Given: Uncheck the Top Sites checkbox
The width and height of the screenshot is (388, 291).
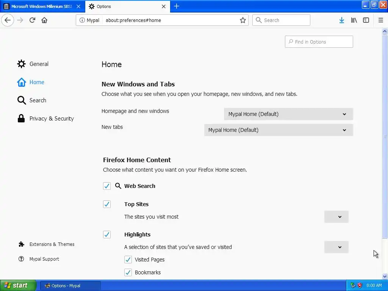Looking at the screenshot, I should coord(106,204).
